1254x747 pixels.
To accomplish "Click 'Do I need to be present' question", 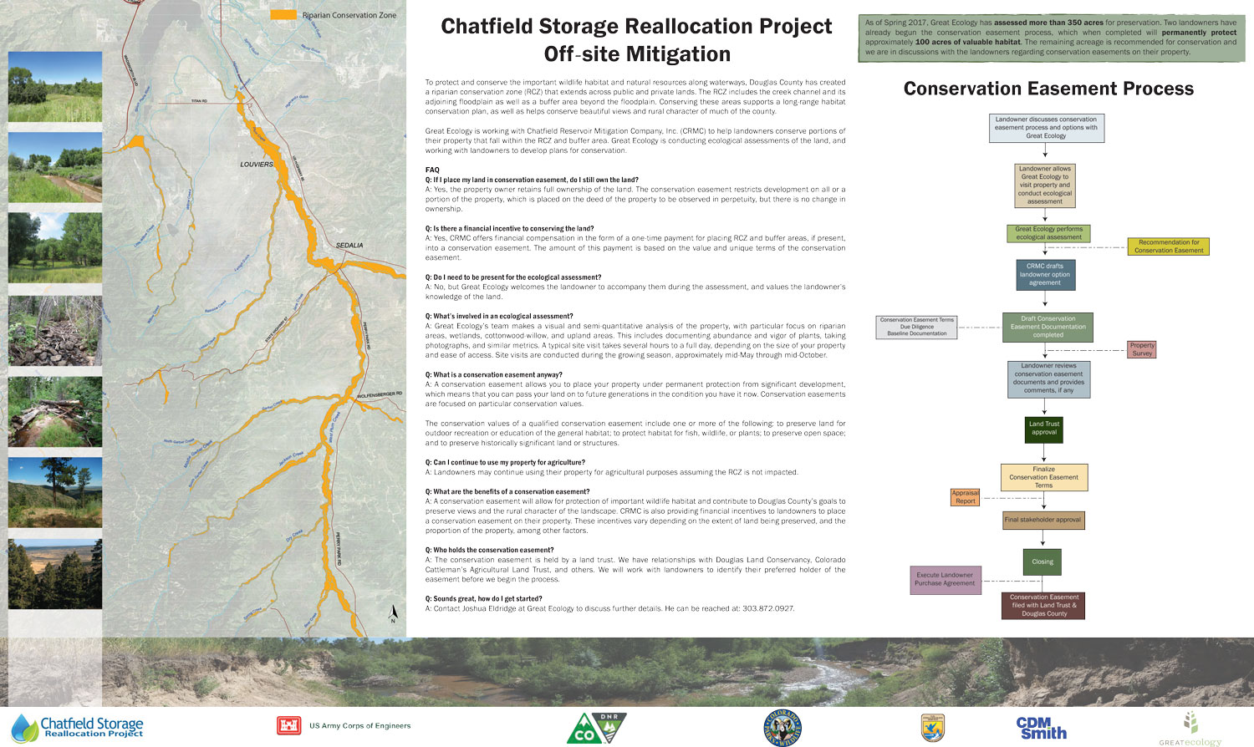I will pos(513,277).
